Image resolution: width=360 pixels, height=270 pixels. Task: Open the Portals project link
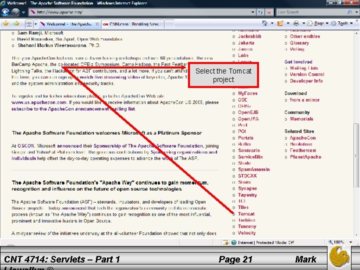(245, 138)
